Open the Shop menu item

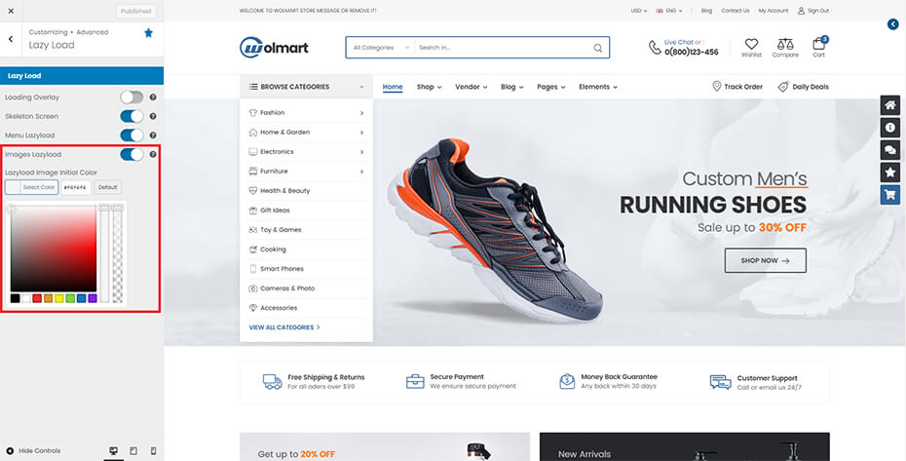tap(429, 87)
